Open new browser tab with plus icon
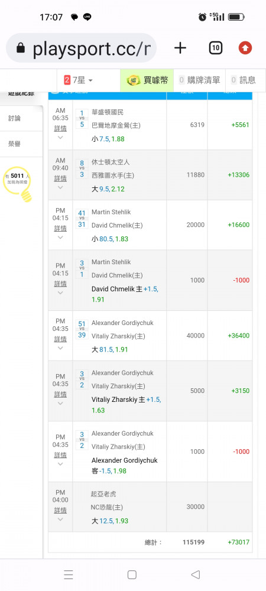The height and width of the screenshot is (591, 266). 180,48
